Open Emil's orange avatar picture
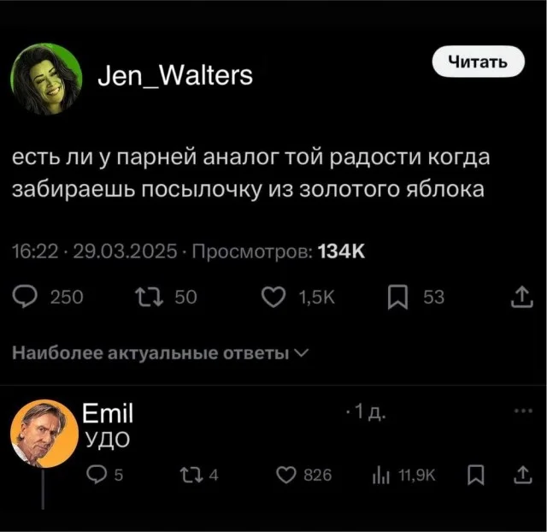547x532 pixels. 44,433
